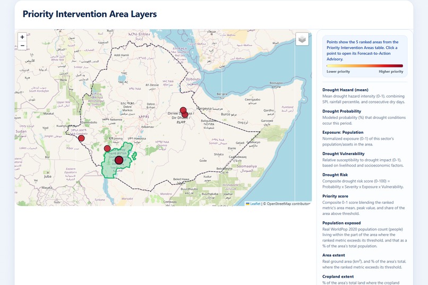Click the lower red marker at Dire Dawa
This screenshot has width=428, height=285.
point(185,115)
